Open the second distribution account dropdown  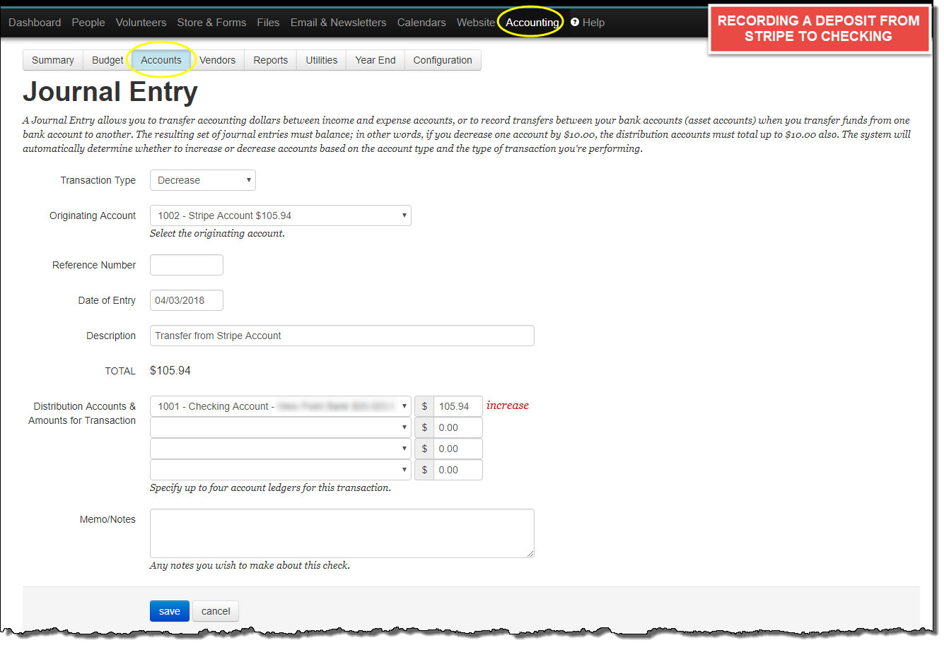(x=281, y=427)
